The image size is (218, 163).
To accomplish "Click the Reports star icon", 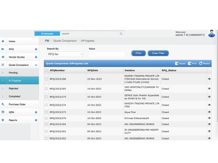I will 3,120.
